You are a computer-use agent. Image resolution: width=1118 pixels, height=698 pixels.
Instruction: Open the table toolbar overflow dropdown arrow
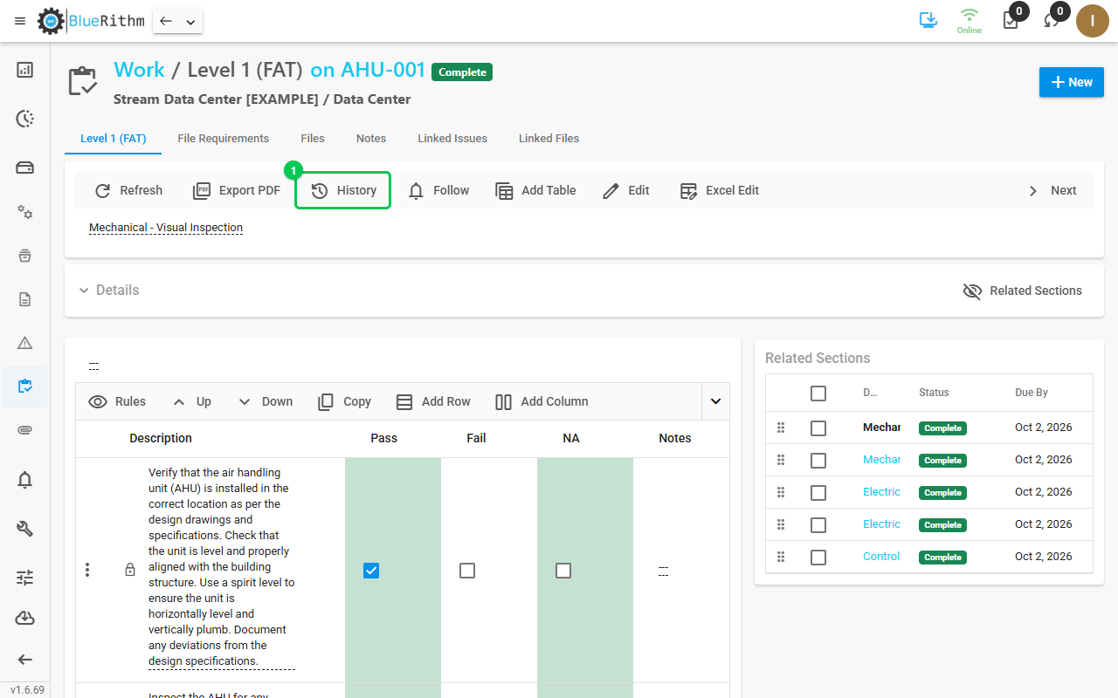[x=715, y=401]
